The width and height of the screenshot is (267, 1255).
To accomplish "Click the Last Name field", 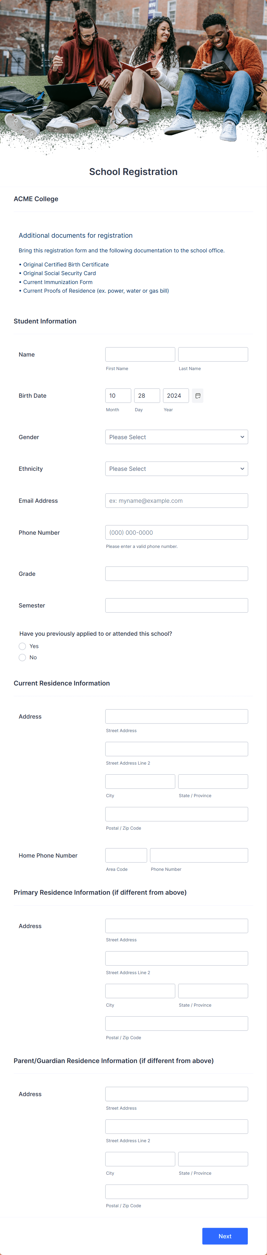I will 212,354.
